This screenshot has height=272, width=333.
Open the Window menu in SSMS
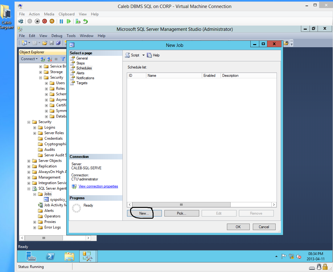(86, 36)
